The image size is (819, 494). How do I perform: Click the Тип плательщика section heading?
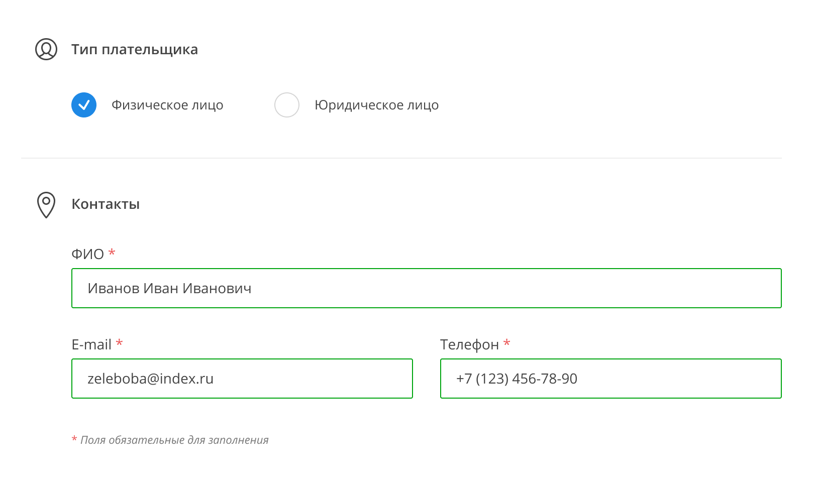135,49
